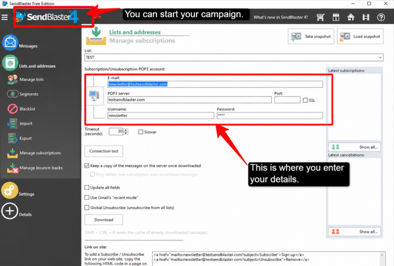Select Import in sidebar
Image resolution: width=394 pixels, height=266 pixels.
pyautogui.click(x=26, y=124)
